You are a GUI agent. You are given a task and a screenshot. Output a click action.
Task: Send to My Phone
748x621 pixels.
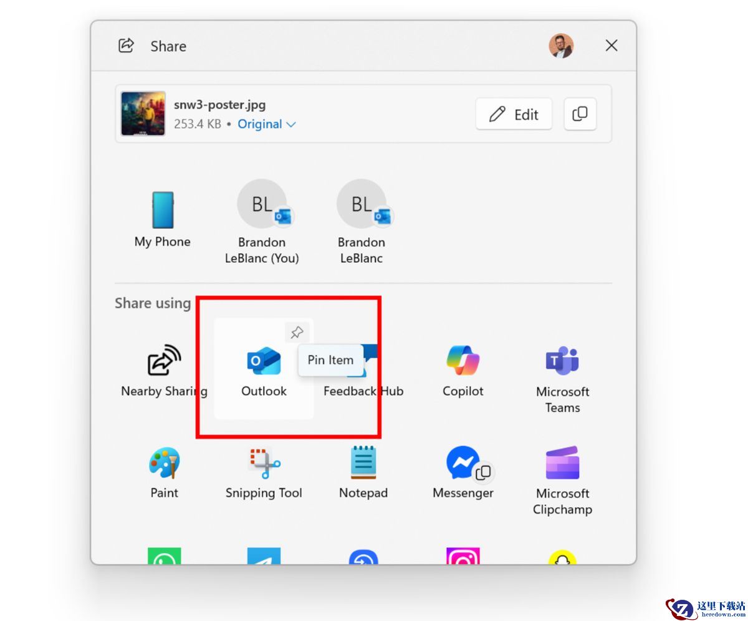click(163, 218)
